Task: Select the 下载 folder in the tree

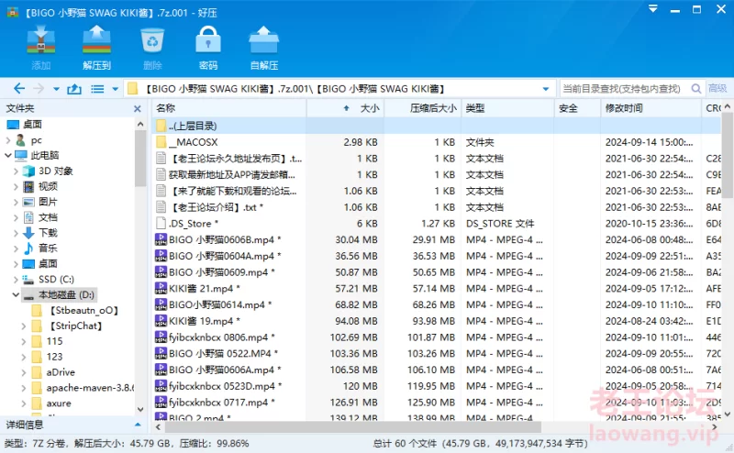Action: coord(48,233)
